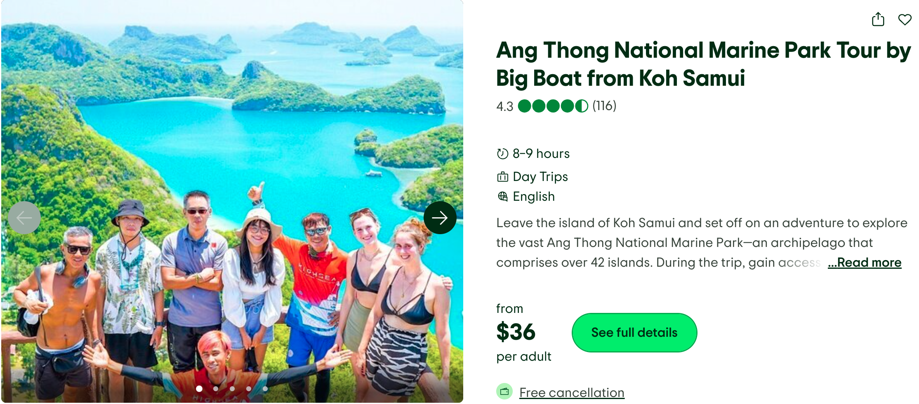The image size is (919, 404).
Task: Save tour with the heart icon
Action: coord(905,19)
